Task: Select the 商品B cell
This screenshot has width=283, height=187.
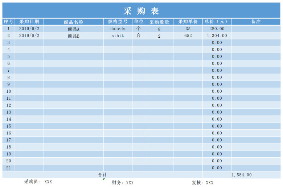Action: pos(73,36)
